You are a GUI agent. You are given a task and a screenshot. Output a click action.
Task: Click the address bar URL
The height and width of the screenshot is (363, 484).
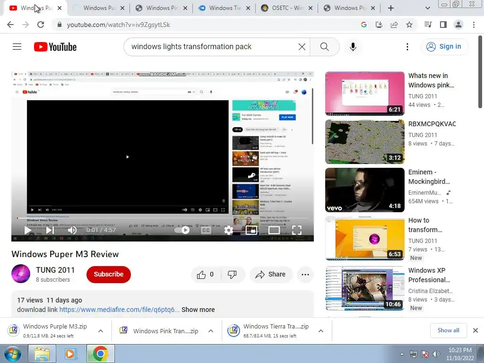(119, 25)
